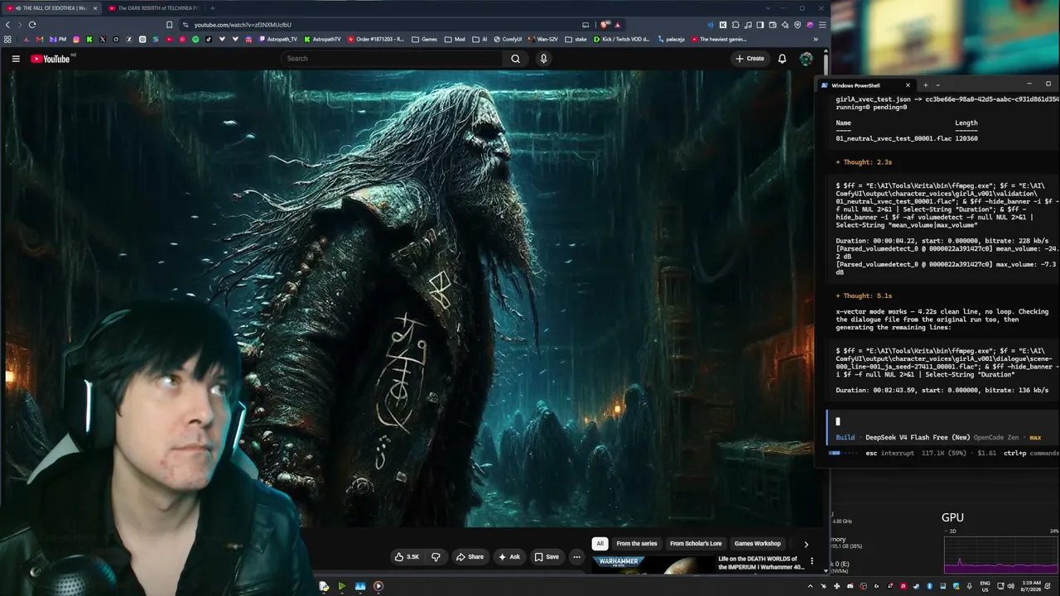Viewport: 1060px width, 596px height.
Task: Click the PowerShell command input prompt
Action: (942, 421)
